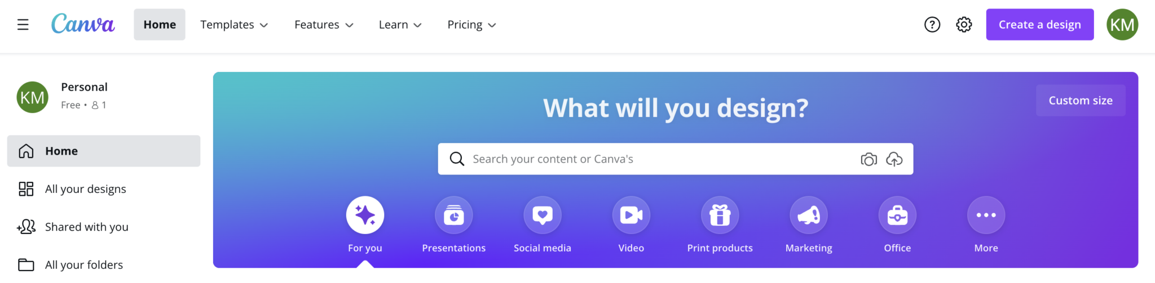Expand the Templates dropdown

pyautogui.click(x=234, y=25)
